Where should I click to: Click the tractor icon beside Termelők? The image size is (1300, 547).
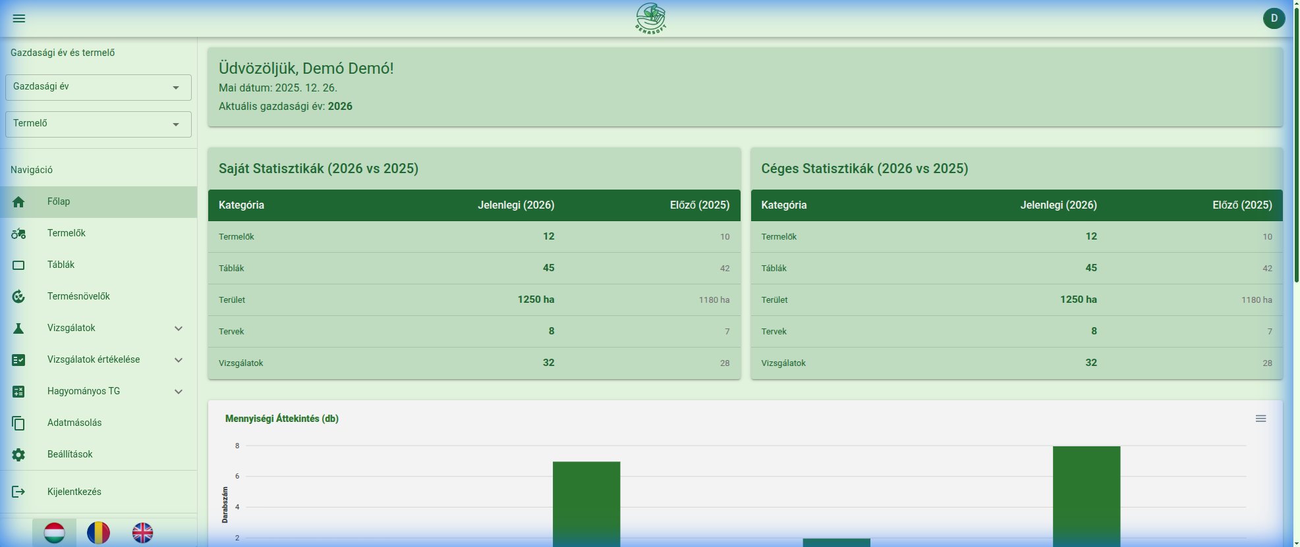coord(18,234)
